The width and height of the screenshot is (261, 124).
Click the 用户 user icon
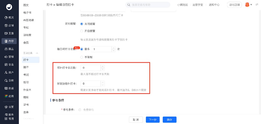click(x=6, y=72)
